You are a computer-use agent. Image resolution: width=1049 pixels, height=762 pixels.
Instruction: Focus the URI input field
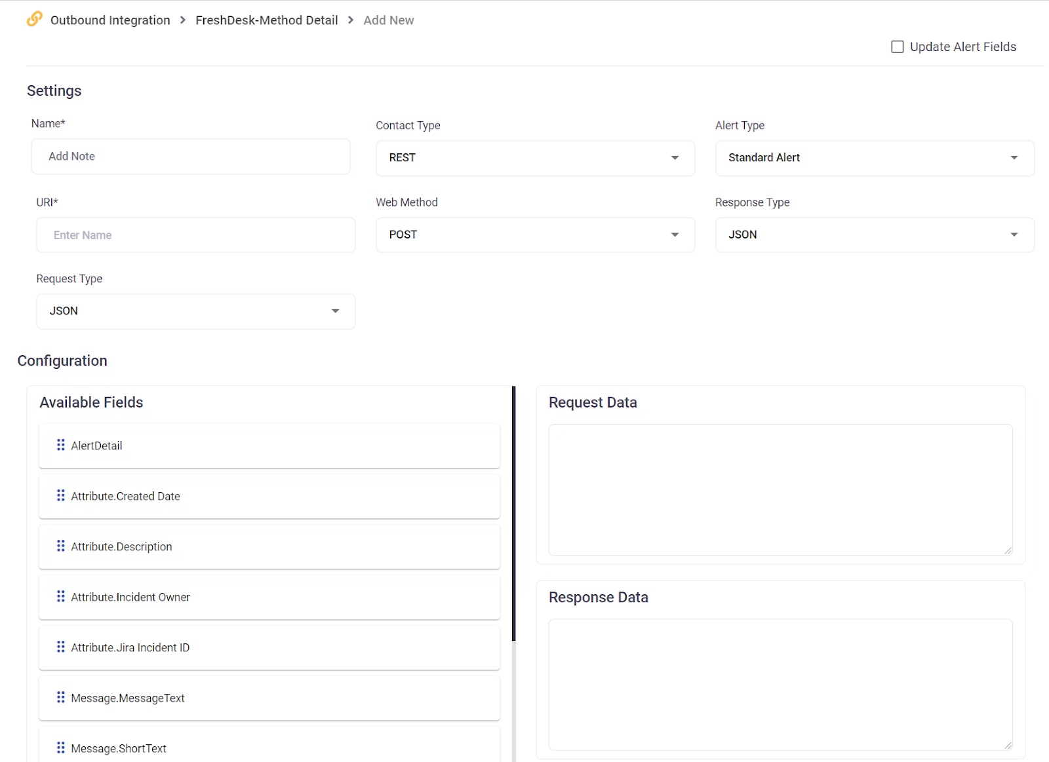tap(195, 235)
